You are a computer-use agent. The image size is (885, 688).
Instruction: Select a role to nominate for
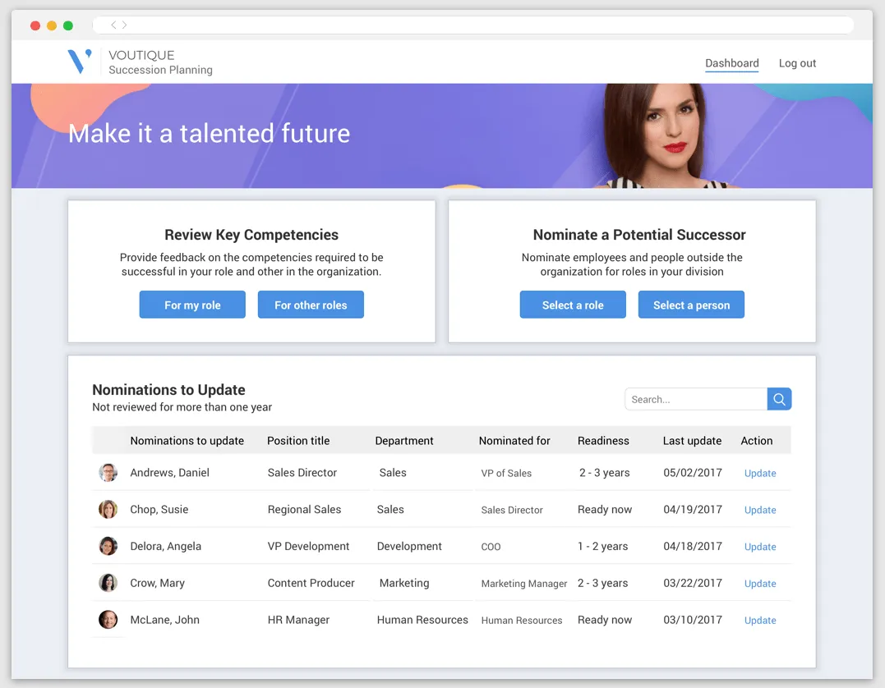point(573,304)
